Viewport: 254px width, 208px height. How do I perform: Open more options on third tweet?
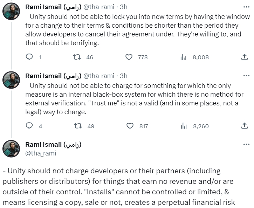[x=246, y=144]
